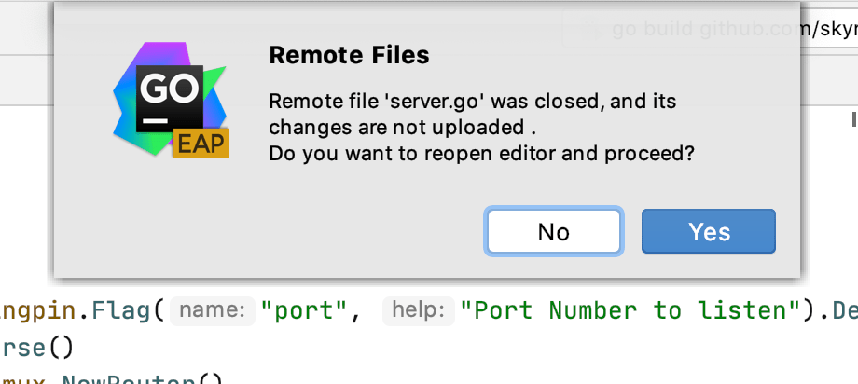Image resolution: width=858 pixels, height=384 pixels.
Task: Click the name: parameter hint
Action: 216,310
